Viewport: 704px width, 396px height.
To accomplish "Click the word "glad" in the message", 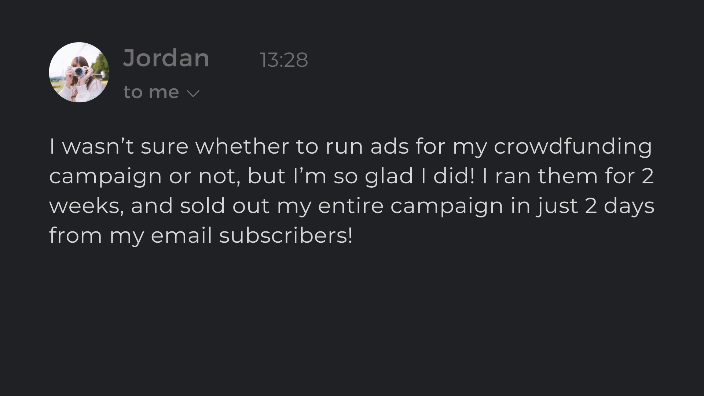I will coord(389,176).
